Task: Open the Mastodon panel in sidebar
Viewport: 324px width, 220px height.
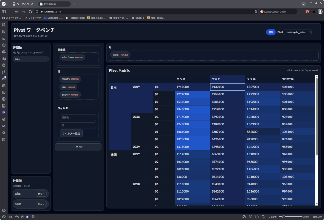Action: [4, 112]
